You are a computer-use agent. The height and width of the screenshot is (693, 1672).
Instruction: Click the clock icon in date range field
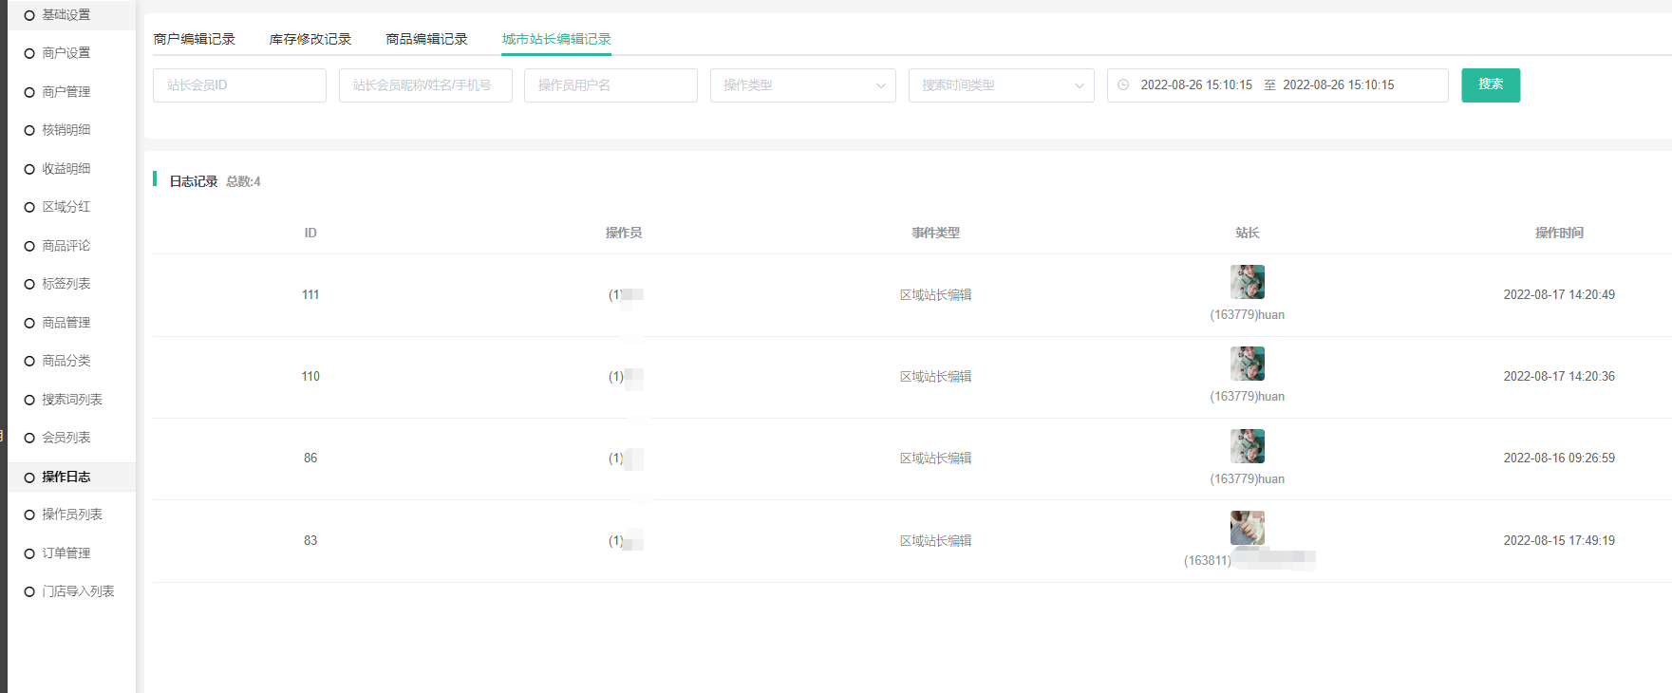click(x=1123, y=85)
